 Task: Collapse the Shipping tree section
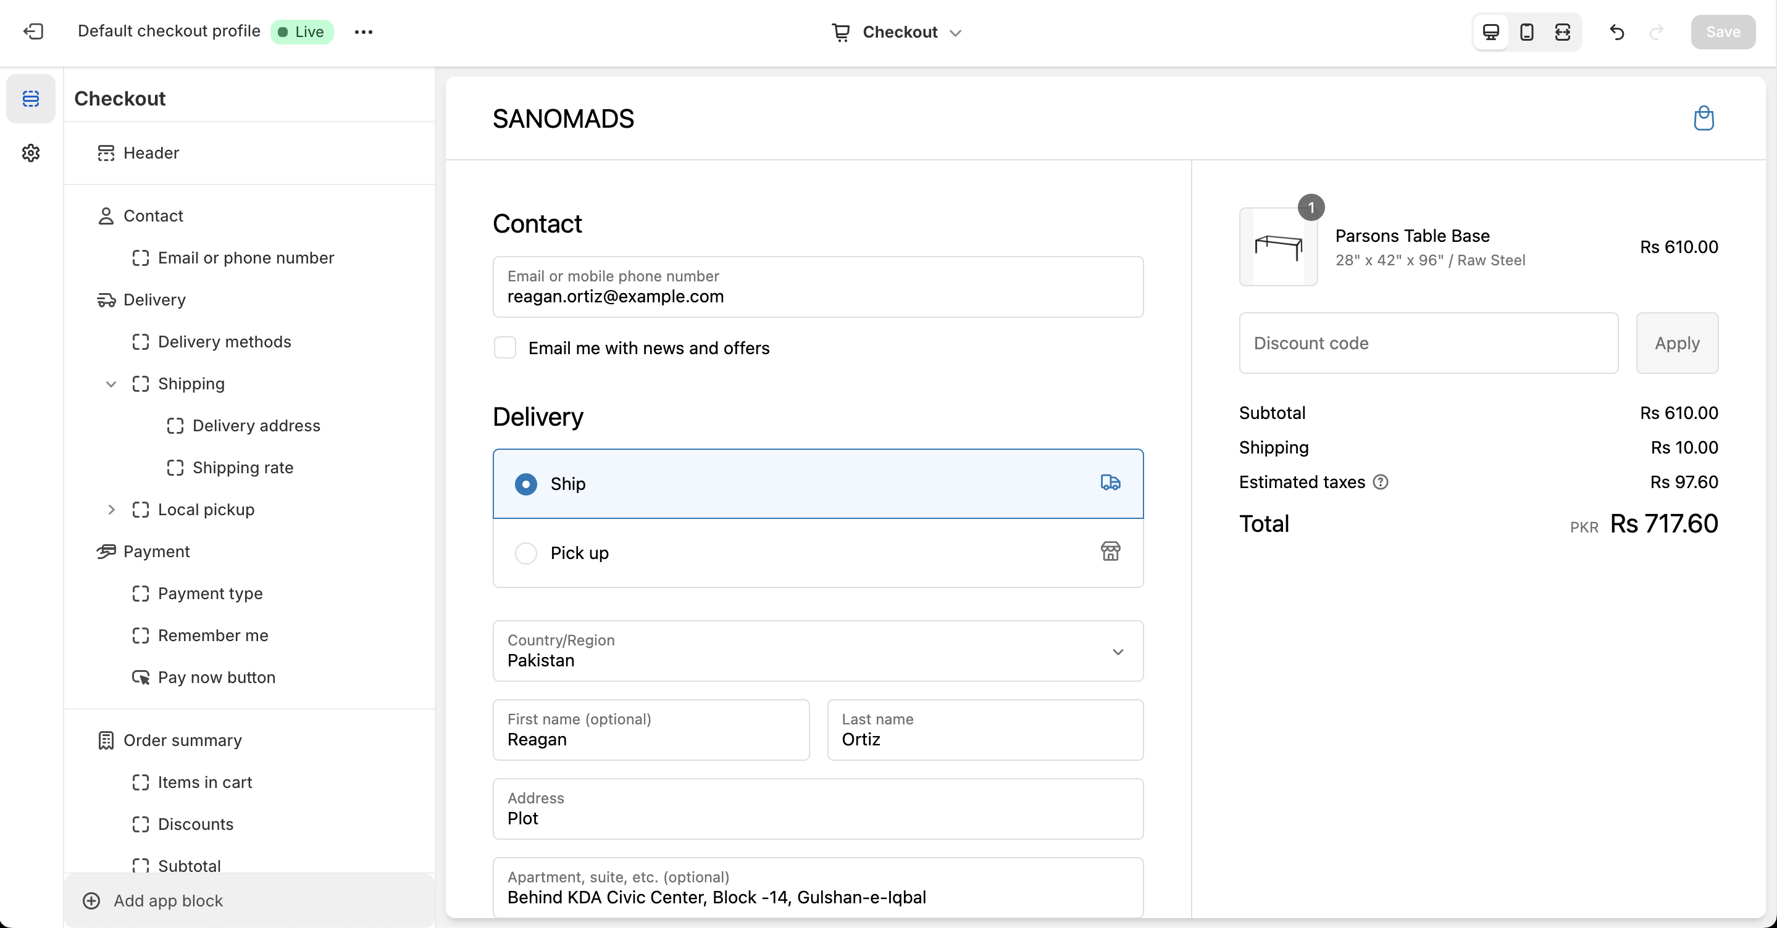(111, 384)
